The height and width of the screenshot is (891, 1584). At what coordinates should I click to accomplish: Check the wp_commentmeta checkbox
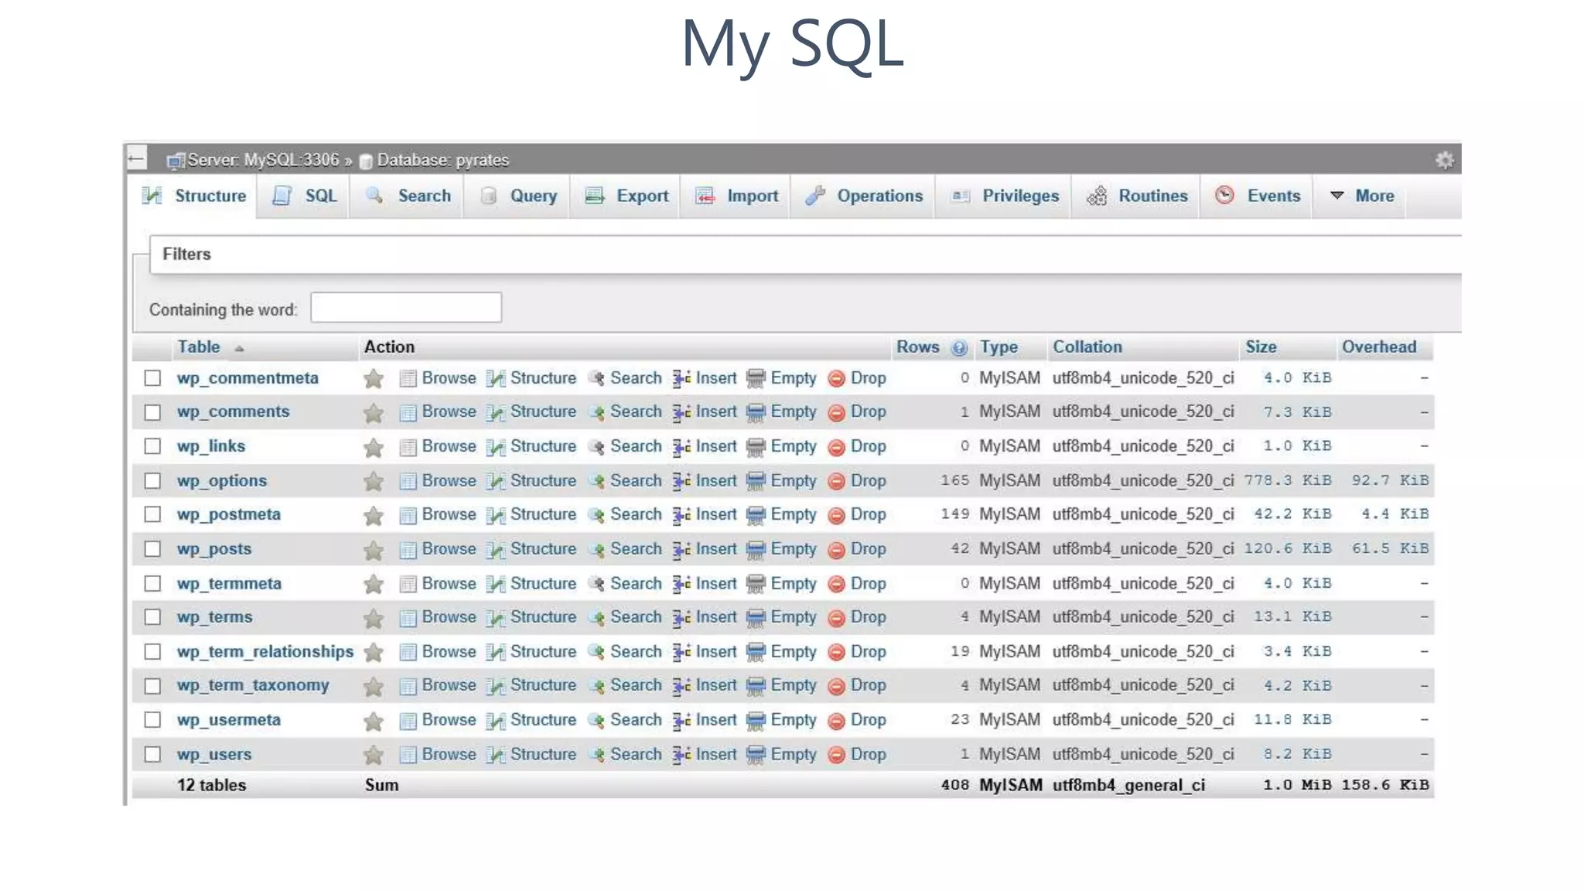pyautogui.click(x=152, y=378)
